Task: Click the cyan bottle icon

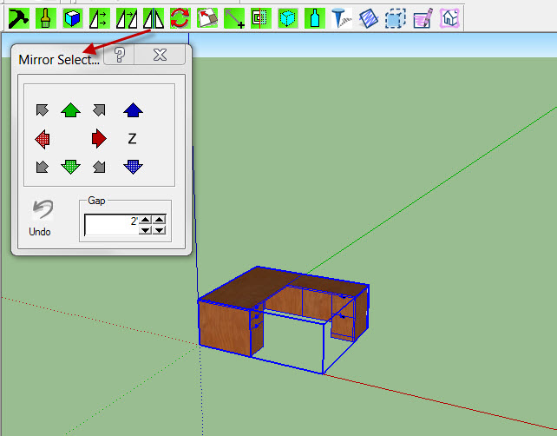Action: (x=315, y=18)
